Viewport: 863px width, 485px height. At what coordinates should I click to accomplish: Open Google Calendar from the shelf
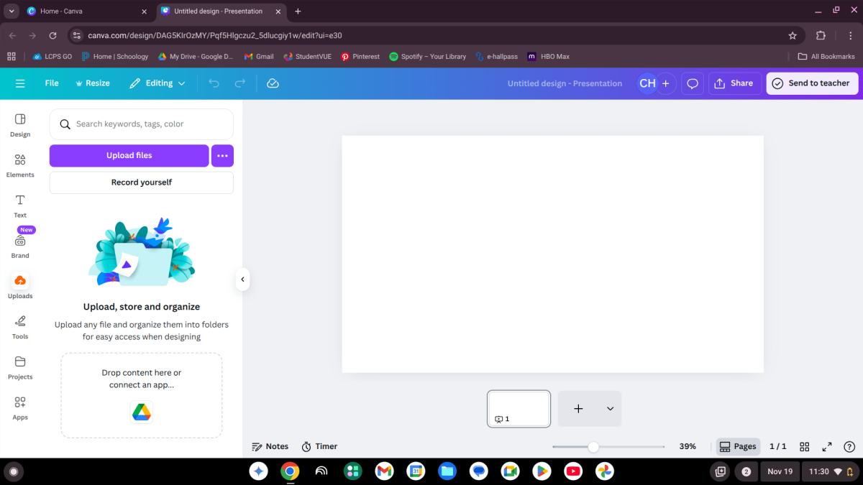[416, 471]
